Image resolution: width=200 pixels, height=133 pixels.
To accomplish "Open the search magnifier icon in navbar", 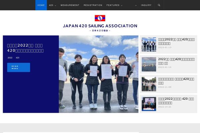I will pyautogui.click(x=159, y=5).
